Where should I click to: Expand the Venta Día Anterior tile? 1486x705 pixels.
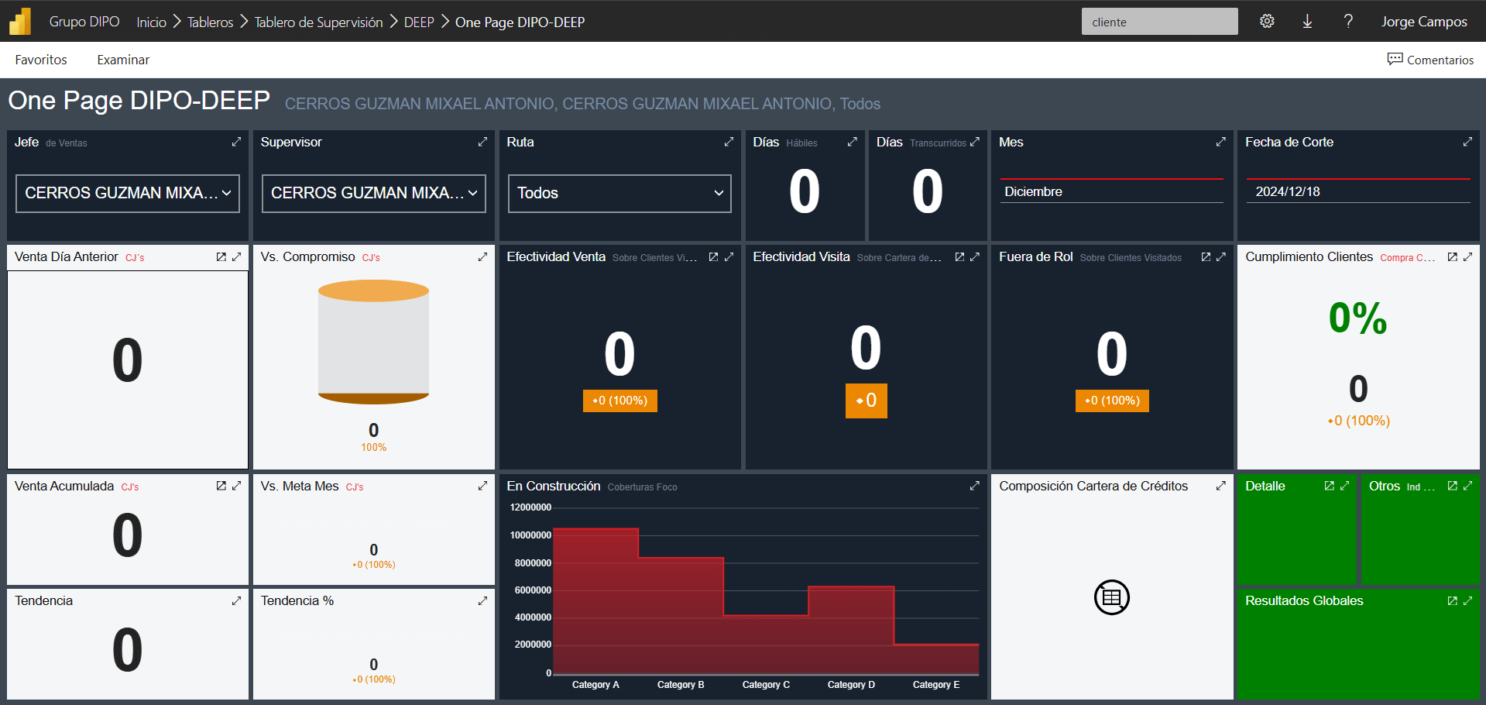coord(236,256)
